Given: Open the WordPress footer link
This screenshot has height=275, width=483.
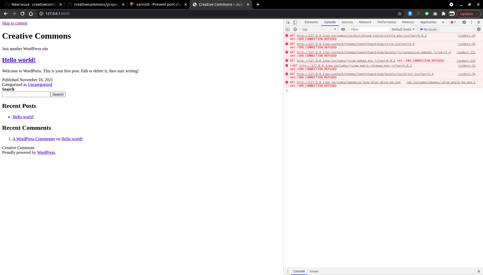Looking at the screenshot, I should [x=46, y=153].
